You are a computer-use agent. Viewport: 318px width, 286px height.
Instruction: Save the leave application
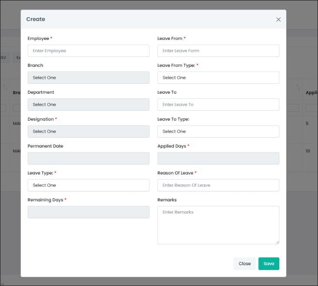coord(268,264)
